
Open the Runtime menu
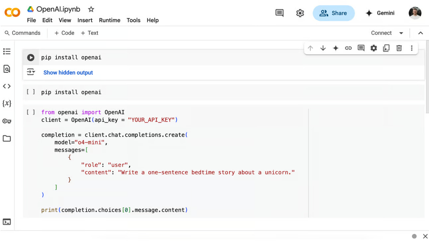[110, 20]
